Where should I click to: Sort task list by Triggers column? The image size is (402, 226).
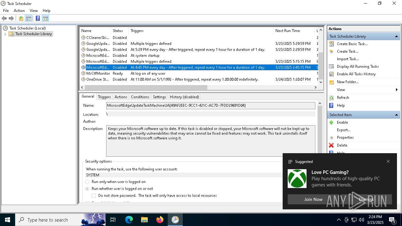201,31
